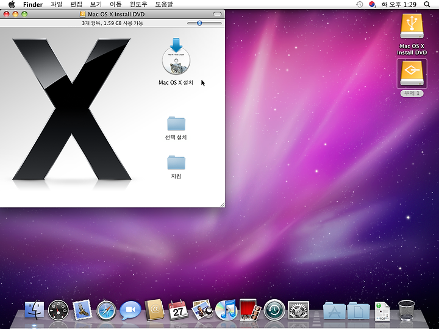Zoom the Mac OS X Install DVD window
The width and height of the screenshot is (439, 329).
pos(24,14)
